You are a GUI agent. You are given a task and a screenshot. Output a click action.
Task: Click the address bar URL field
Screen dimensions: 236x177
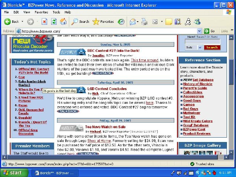click(109, 31)
